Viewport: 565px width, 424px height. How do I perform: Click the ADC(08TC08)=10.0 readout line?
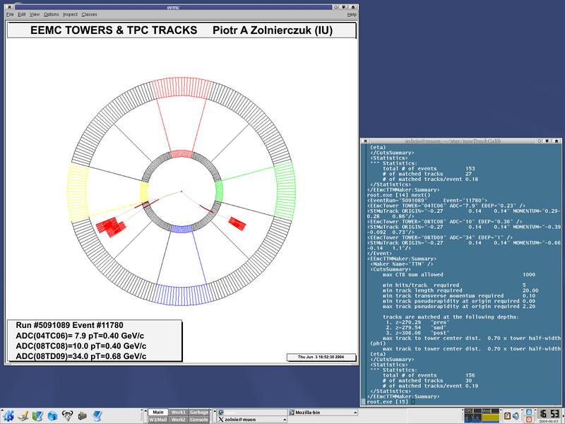point(81,346)
